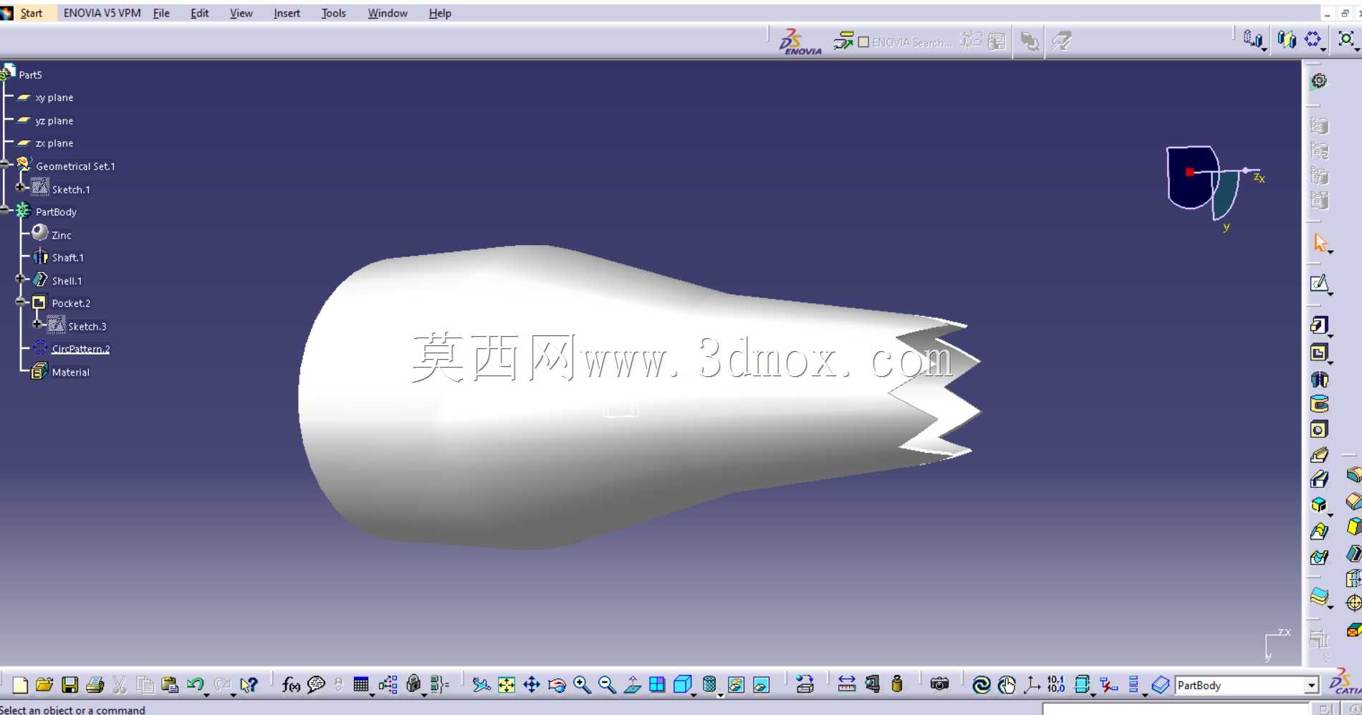Select Zinc material in tree
Screen dimensions: 1362x715
point(61,235)
